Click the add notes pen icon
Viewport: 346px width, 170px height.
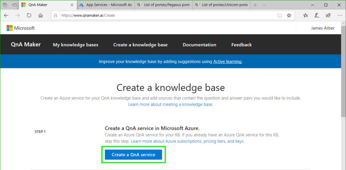[317, 16]
